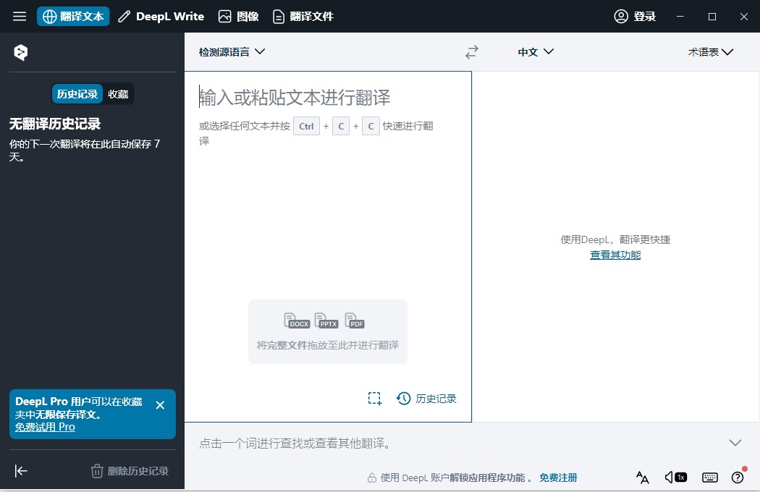Image resolution: width=760 pixels, height=492 pixels.
Task: Expand the dictionary panel chevron
Action: [735, 442]
